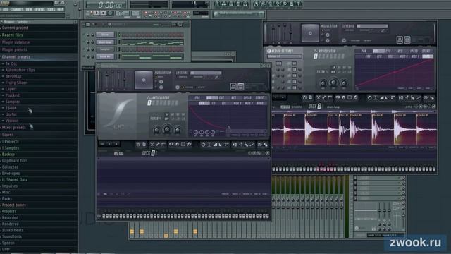Screen dimensions: 451x254
Task: Select the Packs folder in browser
Action: [x=6, y=199]
